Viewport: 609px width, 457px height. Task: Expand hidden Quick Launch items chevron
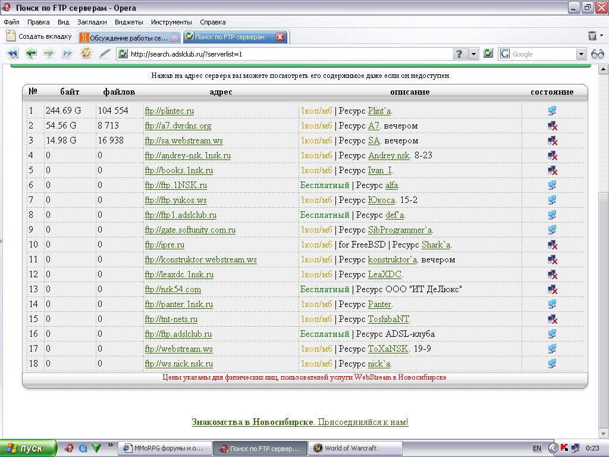109,448
